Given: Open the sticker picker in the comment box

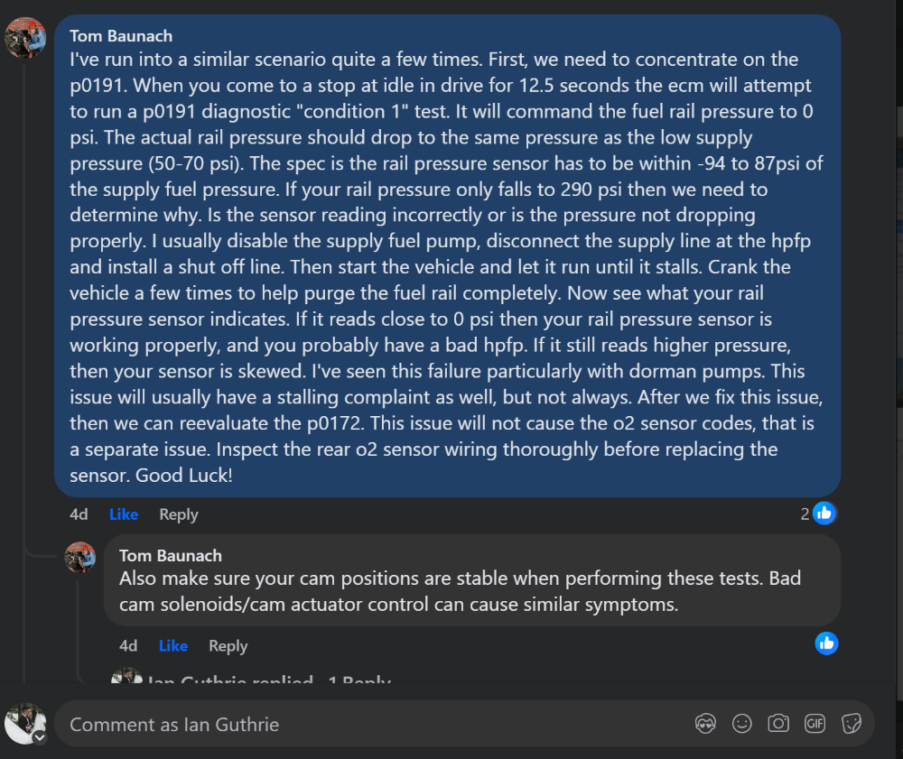Looking at the screenshot, I should pos(851,723).
